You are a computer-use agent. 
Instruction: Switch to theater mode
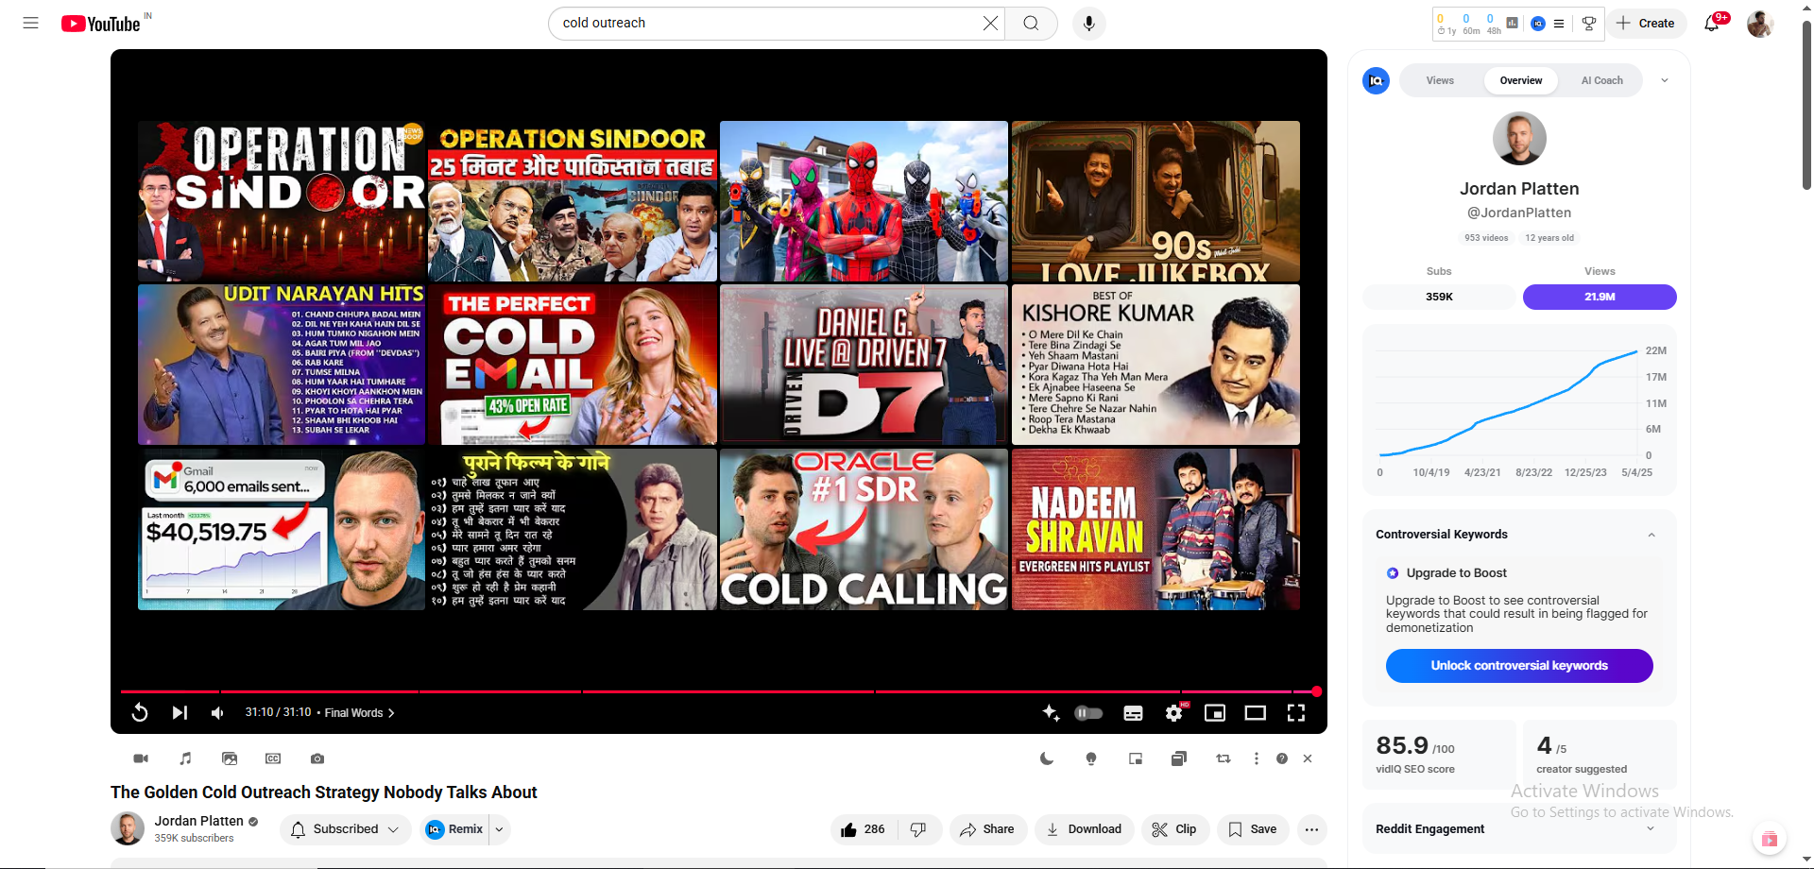tap(1256, 712)
